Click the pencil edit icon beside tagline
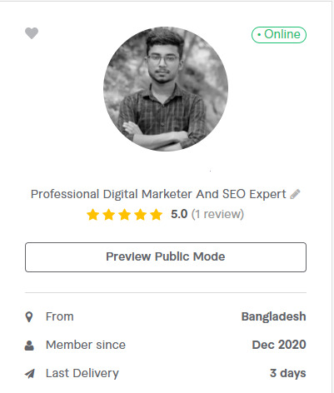 pyautogui.click(x=295, y=194)
